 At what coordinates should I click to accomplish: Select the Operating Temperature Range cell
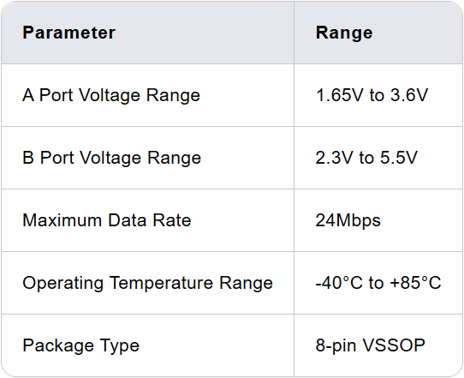[147, 283]
